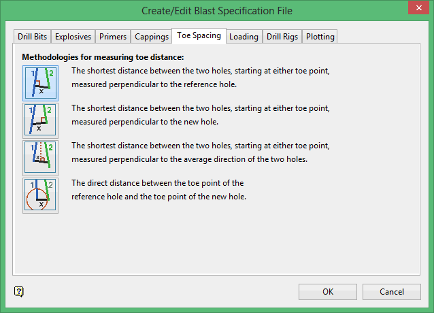
Task: Click the dialog title bar text
Action: click(x=216, y=10)
